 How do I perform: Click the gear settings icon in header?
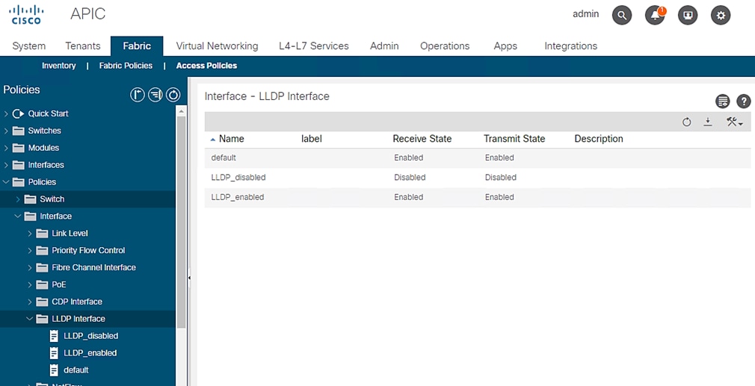(721, 15)
